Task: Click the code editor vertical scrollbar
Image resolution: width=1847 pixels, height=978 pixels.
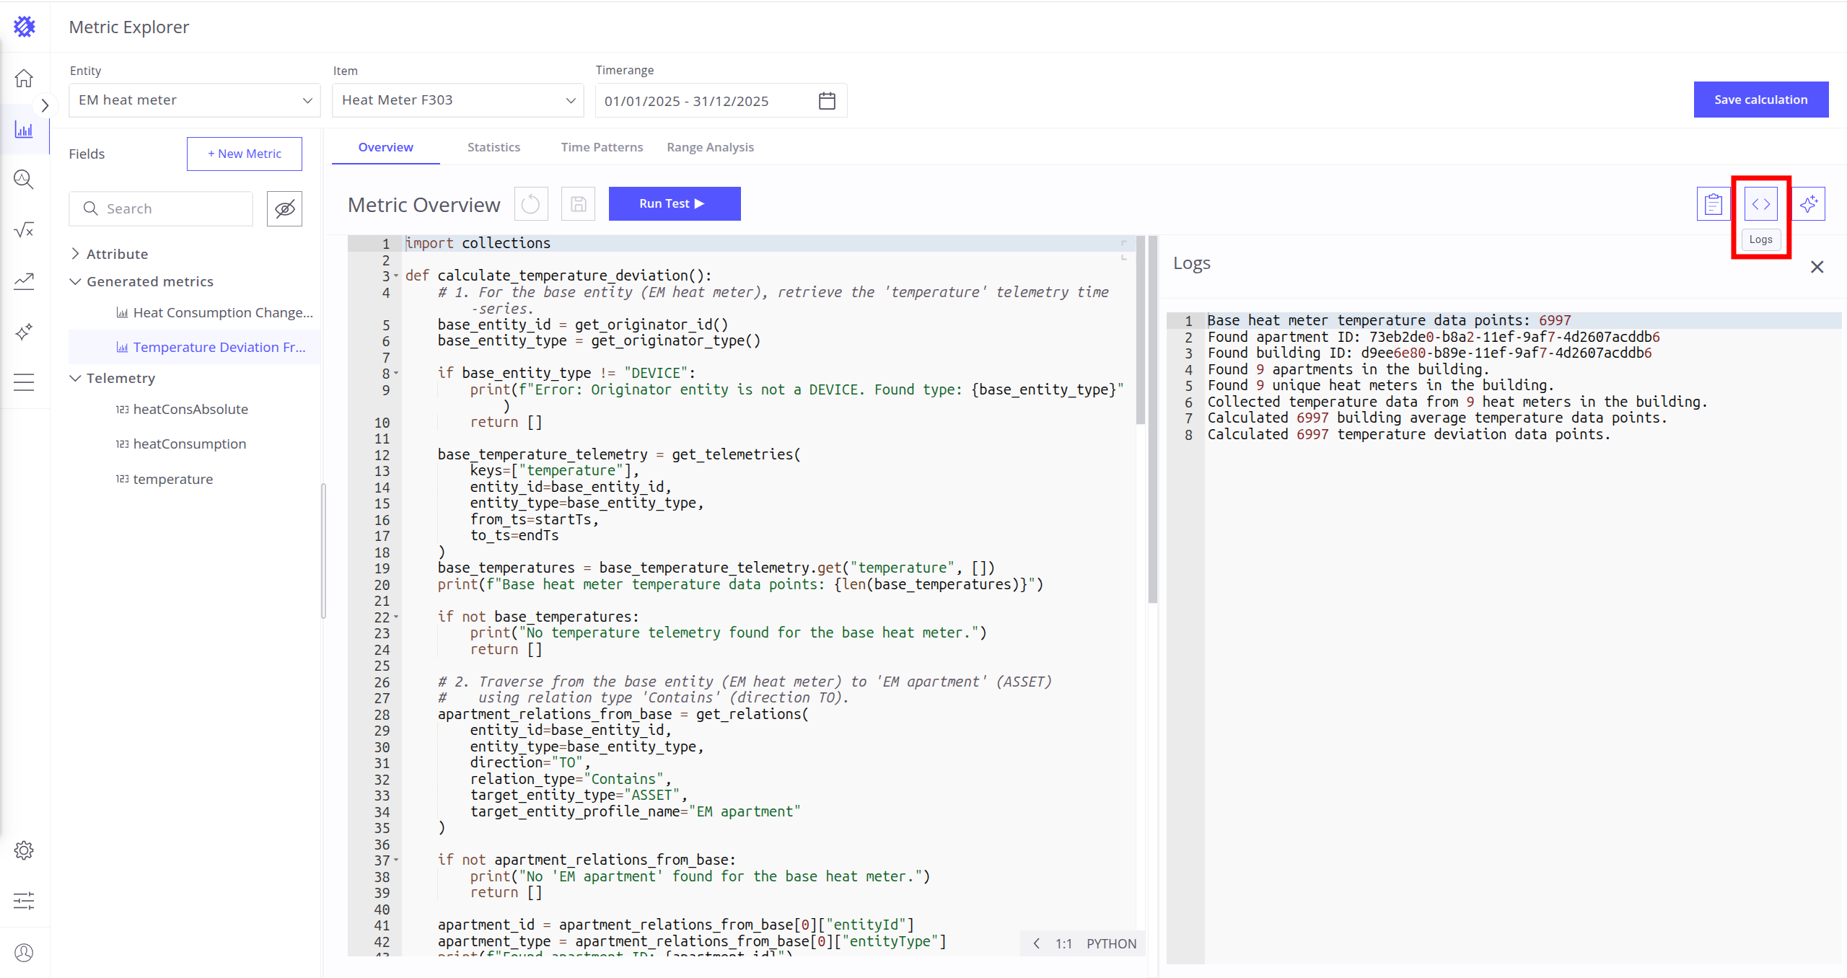Action: point(1141,332)
